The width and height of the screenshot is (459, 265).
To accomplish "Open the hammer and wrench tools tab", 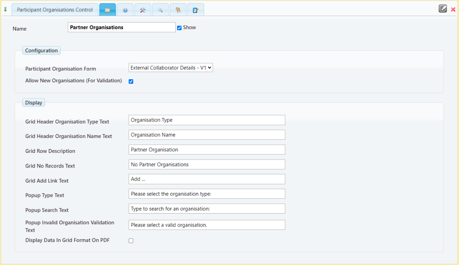I will tap(143, 10).
